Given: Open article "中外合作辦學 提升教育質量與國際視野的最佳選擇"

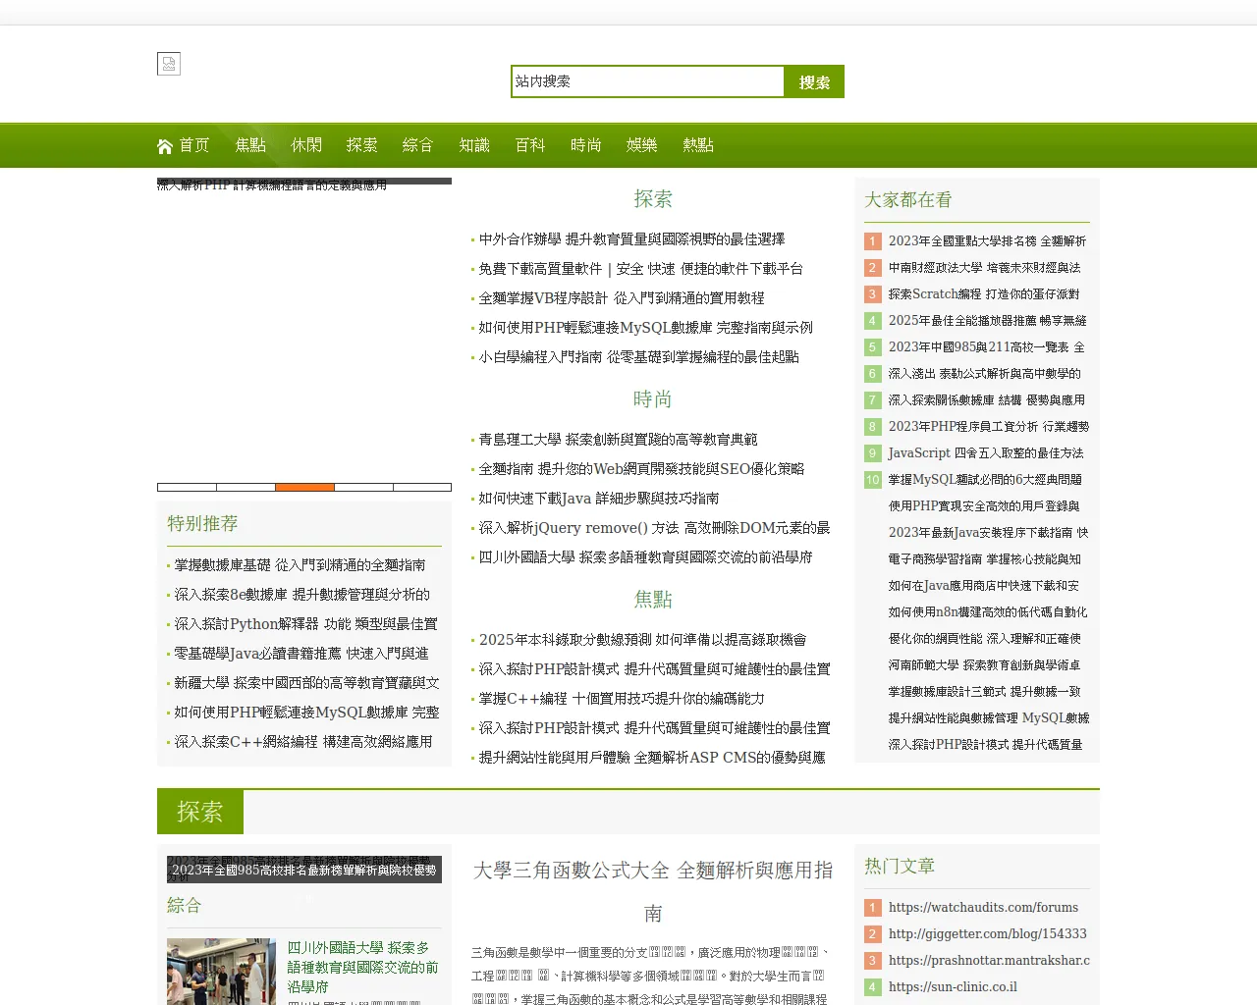Looking at the screenshot, I should click(x=632, y=239).
